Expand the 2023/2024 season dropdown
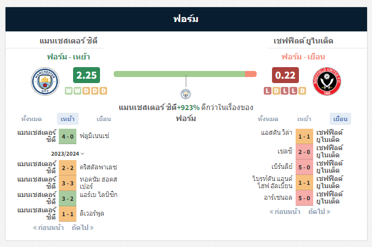 tap(68, 153)
